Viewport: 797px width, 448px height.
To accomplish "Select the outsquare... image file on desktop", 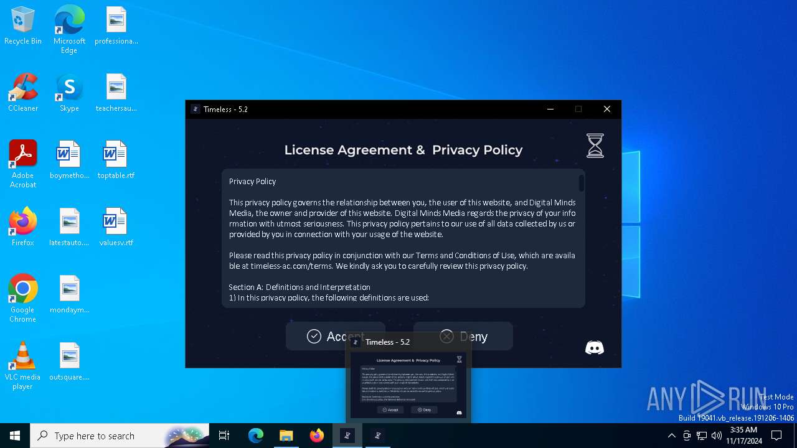I will (69, 362).
